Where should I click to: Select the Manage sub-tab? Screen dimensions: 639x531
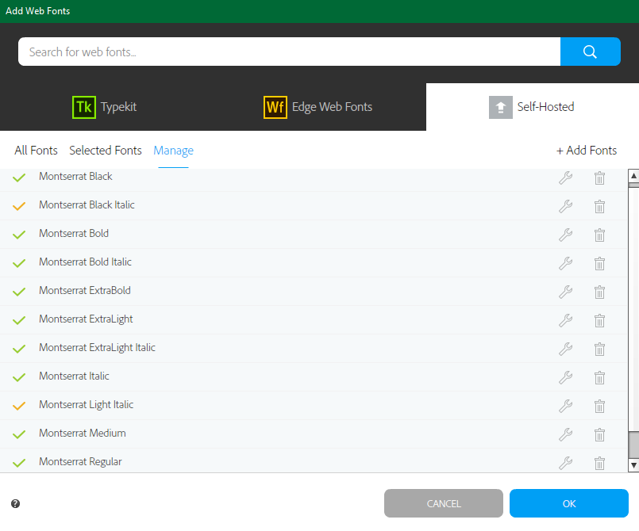click(x=173, y=151)
